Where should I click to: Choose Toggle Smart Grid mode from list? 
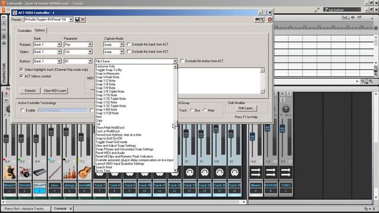click(x=111, y=142)
